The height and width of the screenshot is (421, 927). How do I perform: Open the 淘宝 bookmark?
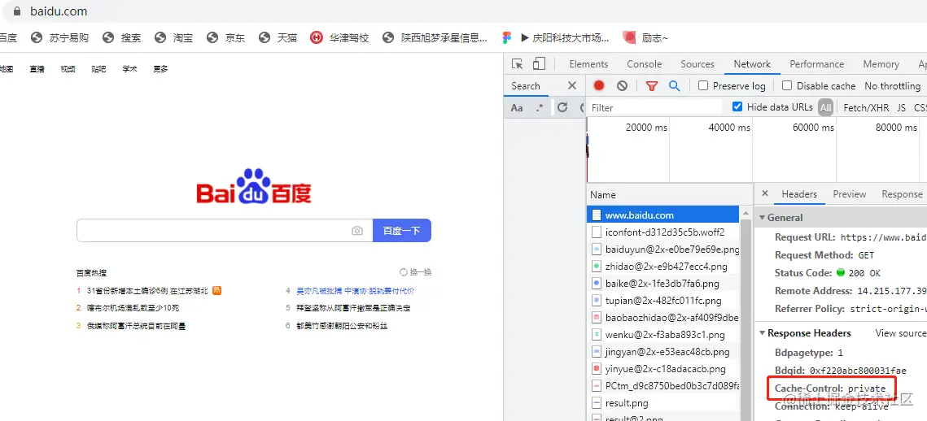pos(173,37)
